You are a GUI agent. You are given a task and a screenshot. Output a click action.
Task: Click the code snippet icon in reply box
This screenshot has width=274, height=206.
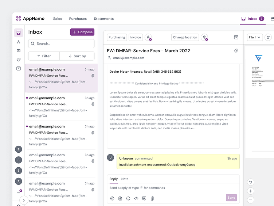click(136, 198)
